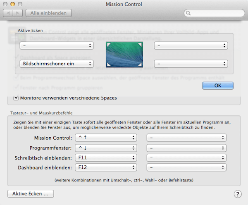Image resolution: width=248 pixels, height=205 pixels.
Task: Click bottom-left corner marker on screen preview
Action: tap(109, 64)
